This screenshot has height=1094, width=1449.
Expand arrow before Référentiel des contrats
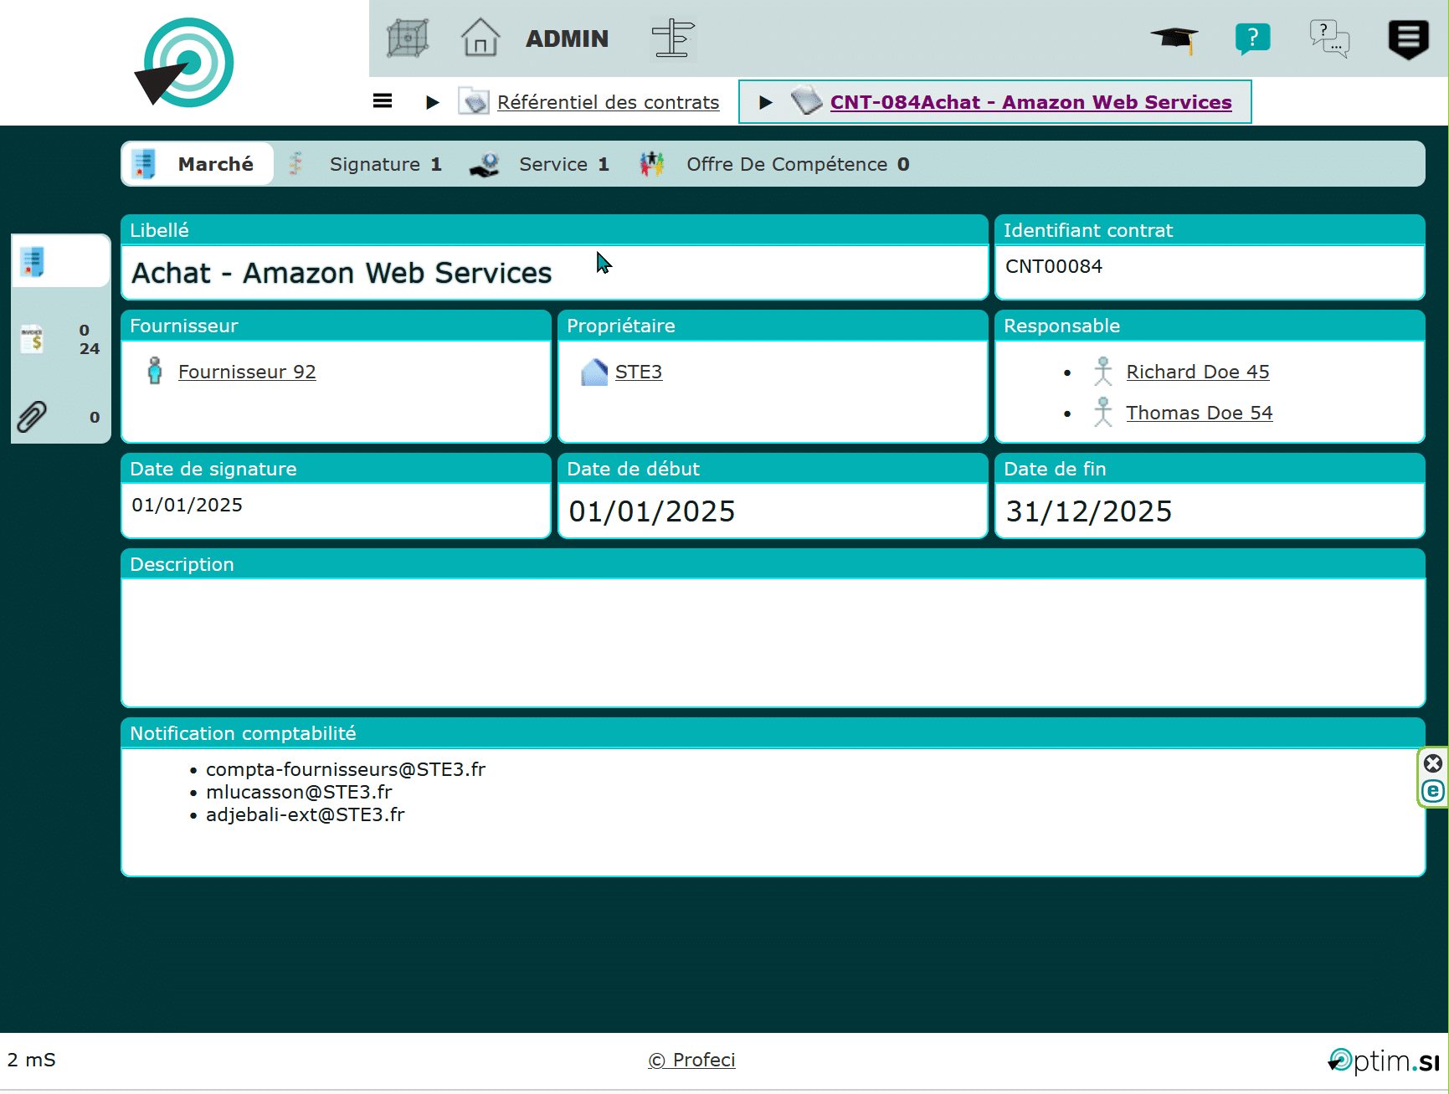click(432, 102)
